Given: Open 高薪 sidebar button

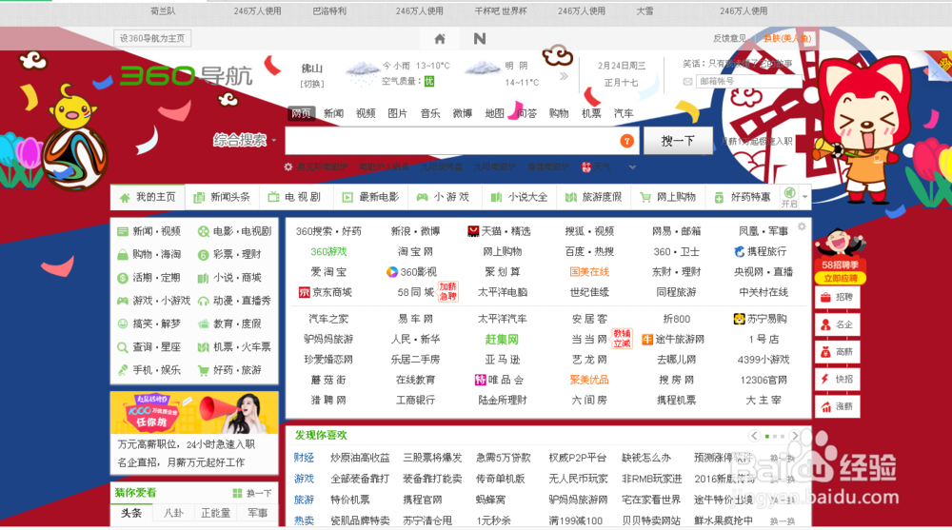Looking at the screenshot, I should pos(837,352).
